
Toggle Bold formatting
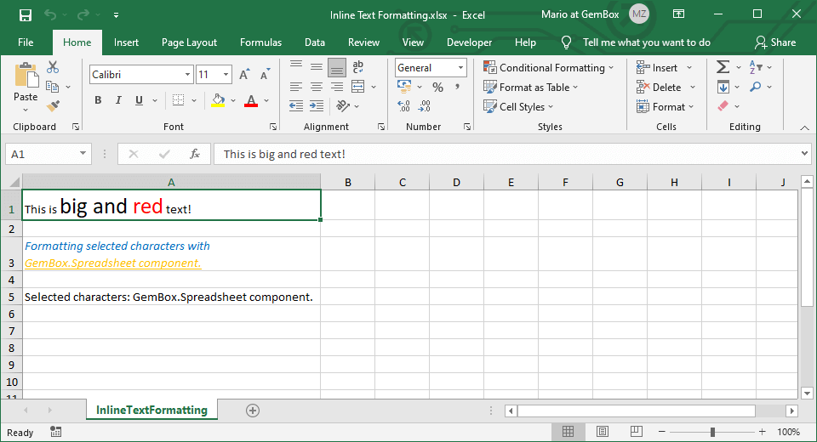[98, 100]
